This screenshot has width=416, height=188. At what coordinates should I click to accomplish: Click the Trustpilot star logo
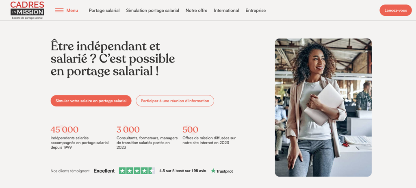222,171
